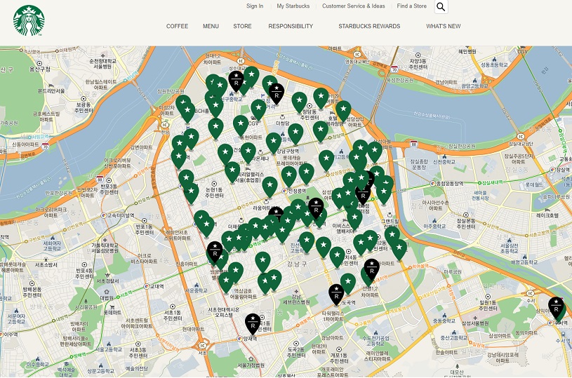The height and width of the screenshot is (378, 572).
Task: Open the RESPONSIBILITY menu
Action: (x=291, y=26)
